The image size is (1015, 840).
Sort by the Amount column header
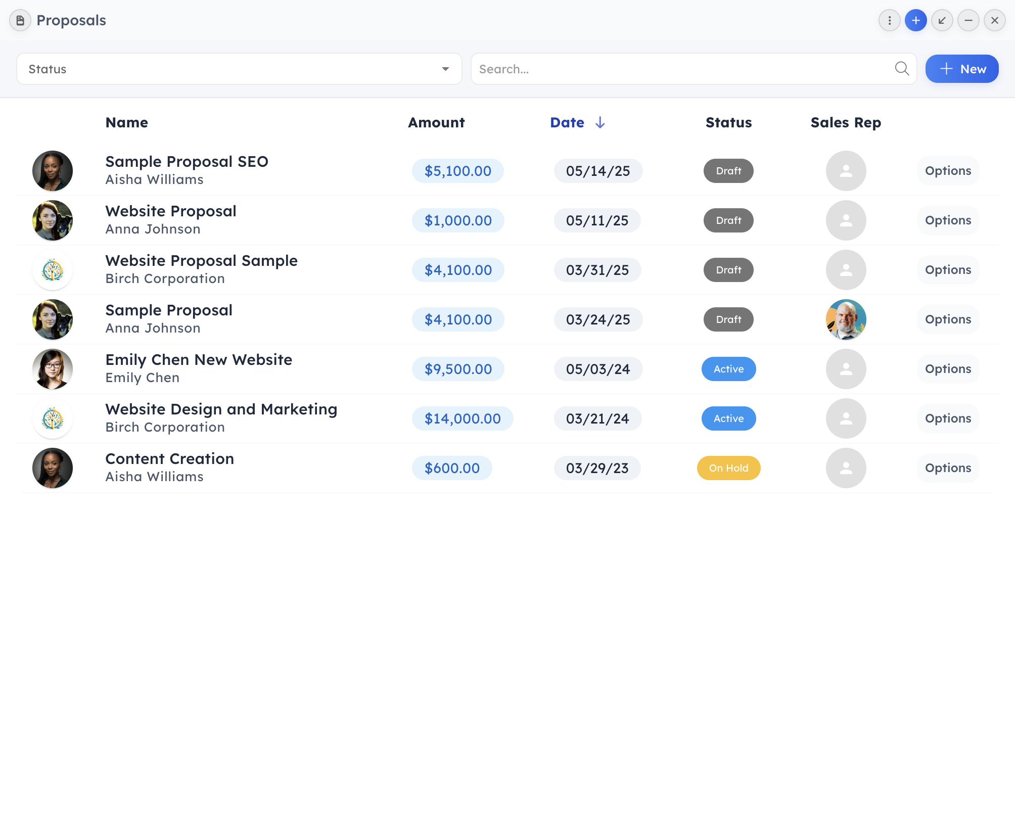pyautogui.click(x=436, y=123)
